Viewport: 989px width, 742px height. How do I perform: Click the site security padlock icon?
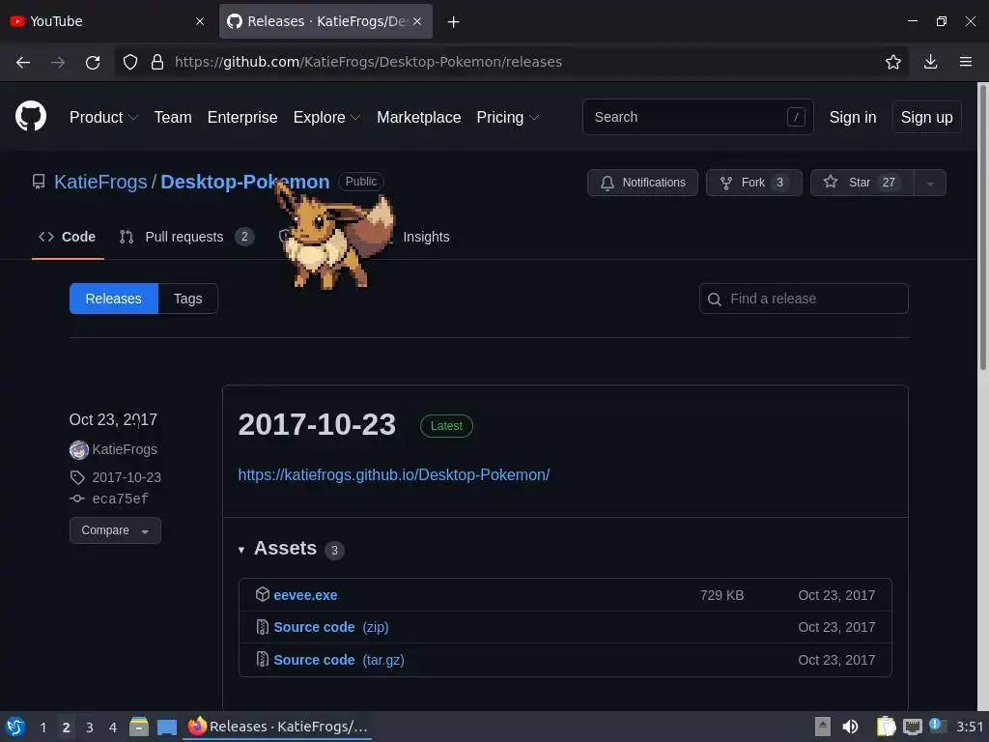point(157,62)
